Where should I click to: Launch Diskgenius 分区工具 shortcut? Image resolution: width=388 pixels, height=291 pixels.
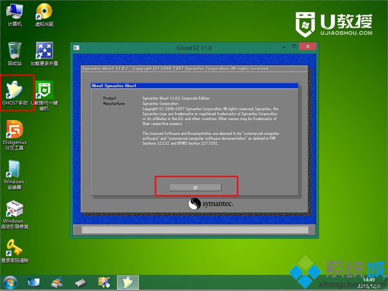(x=15, y=135)
